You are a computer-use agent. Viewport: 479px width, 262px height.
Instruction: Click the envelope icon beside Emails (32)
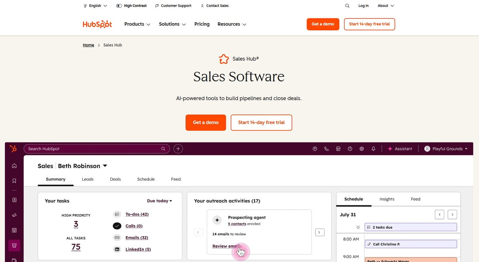point(117,238)
